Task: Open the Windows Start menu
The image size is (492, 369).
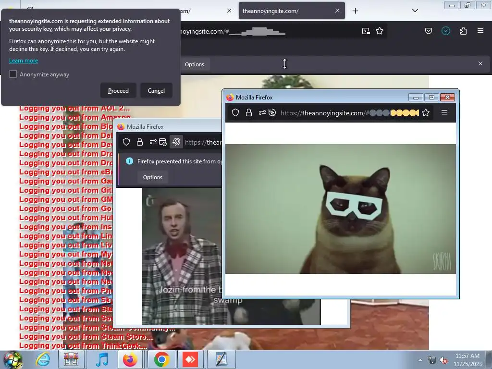Action: tap(13, 359)
